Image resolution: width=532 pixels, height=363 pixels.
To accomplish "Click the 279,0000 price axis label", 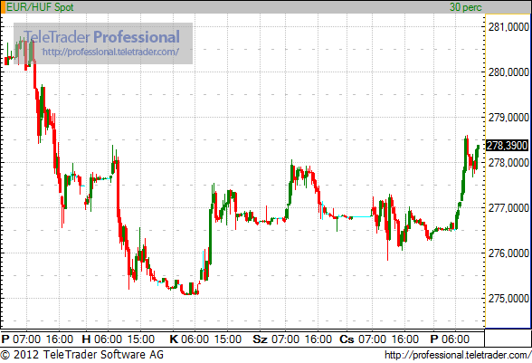I will coord(508,118).
